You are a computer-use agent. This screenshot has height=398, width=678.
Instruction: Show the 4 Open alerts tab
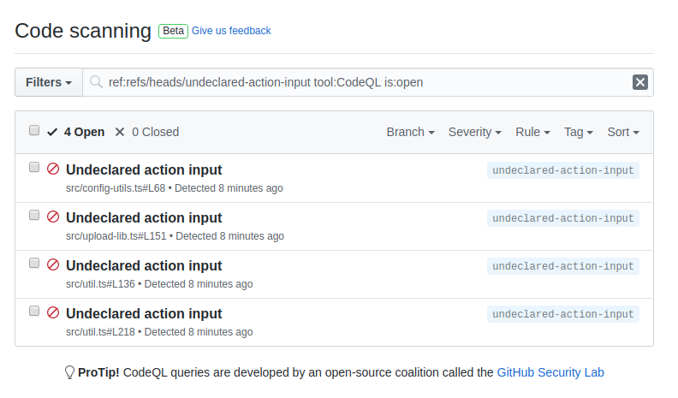coord(76,132)
